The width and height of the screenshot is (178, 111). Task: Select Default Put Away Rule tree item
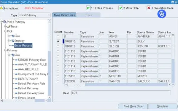pos(31,83)
